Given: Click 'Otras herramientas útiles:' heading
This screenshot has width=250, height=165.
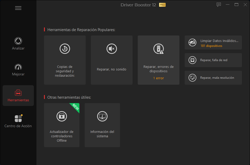Looking at the screenshot, I should 69,97.
